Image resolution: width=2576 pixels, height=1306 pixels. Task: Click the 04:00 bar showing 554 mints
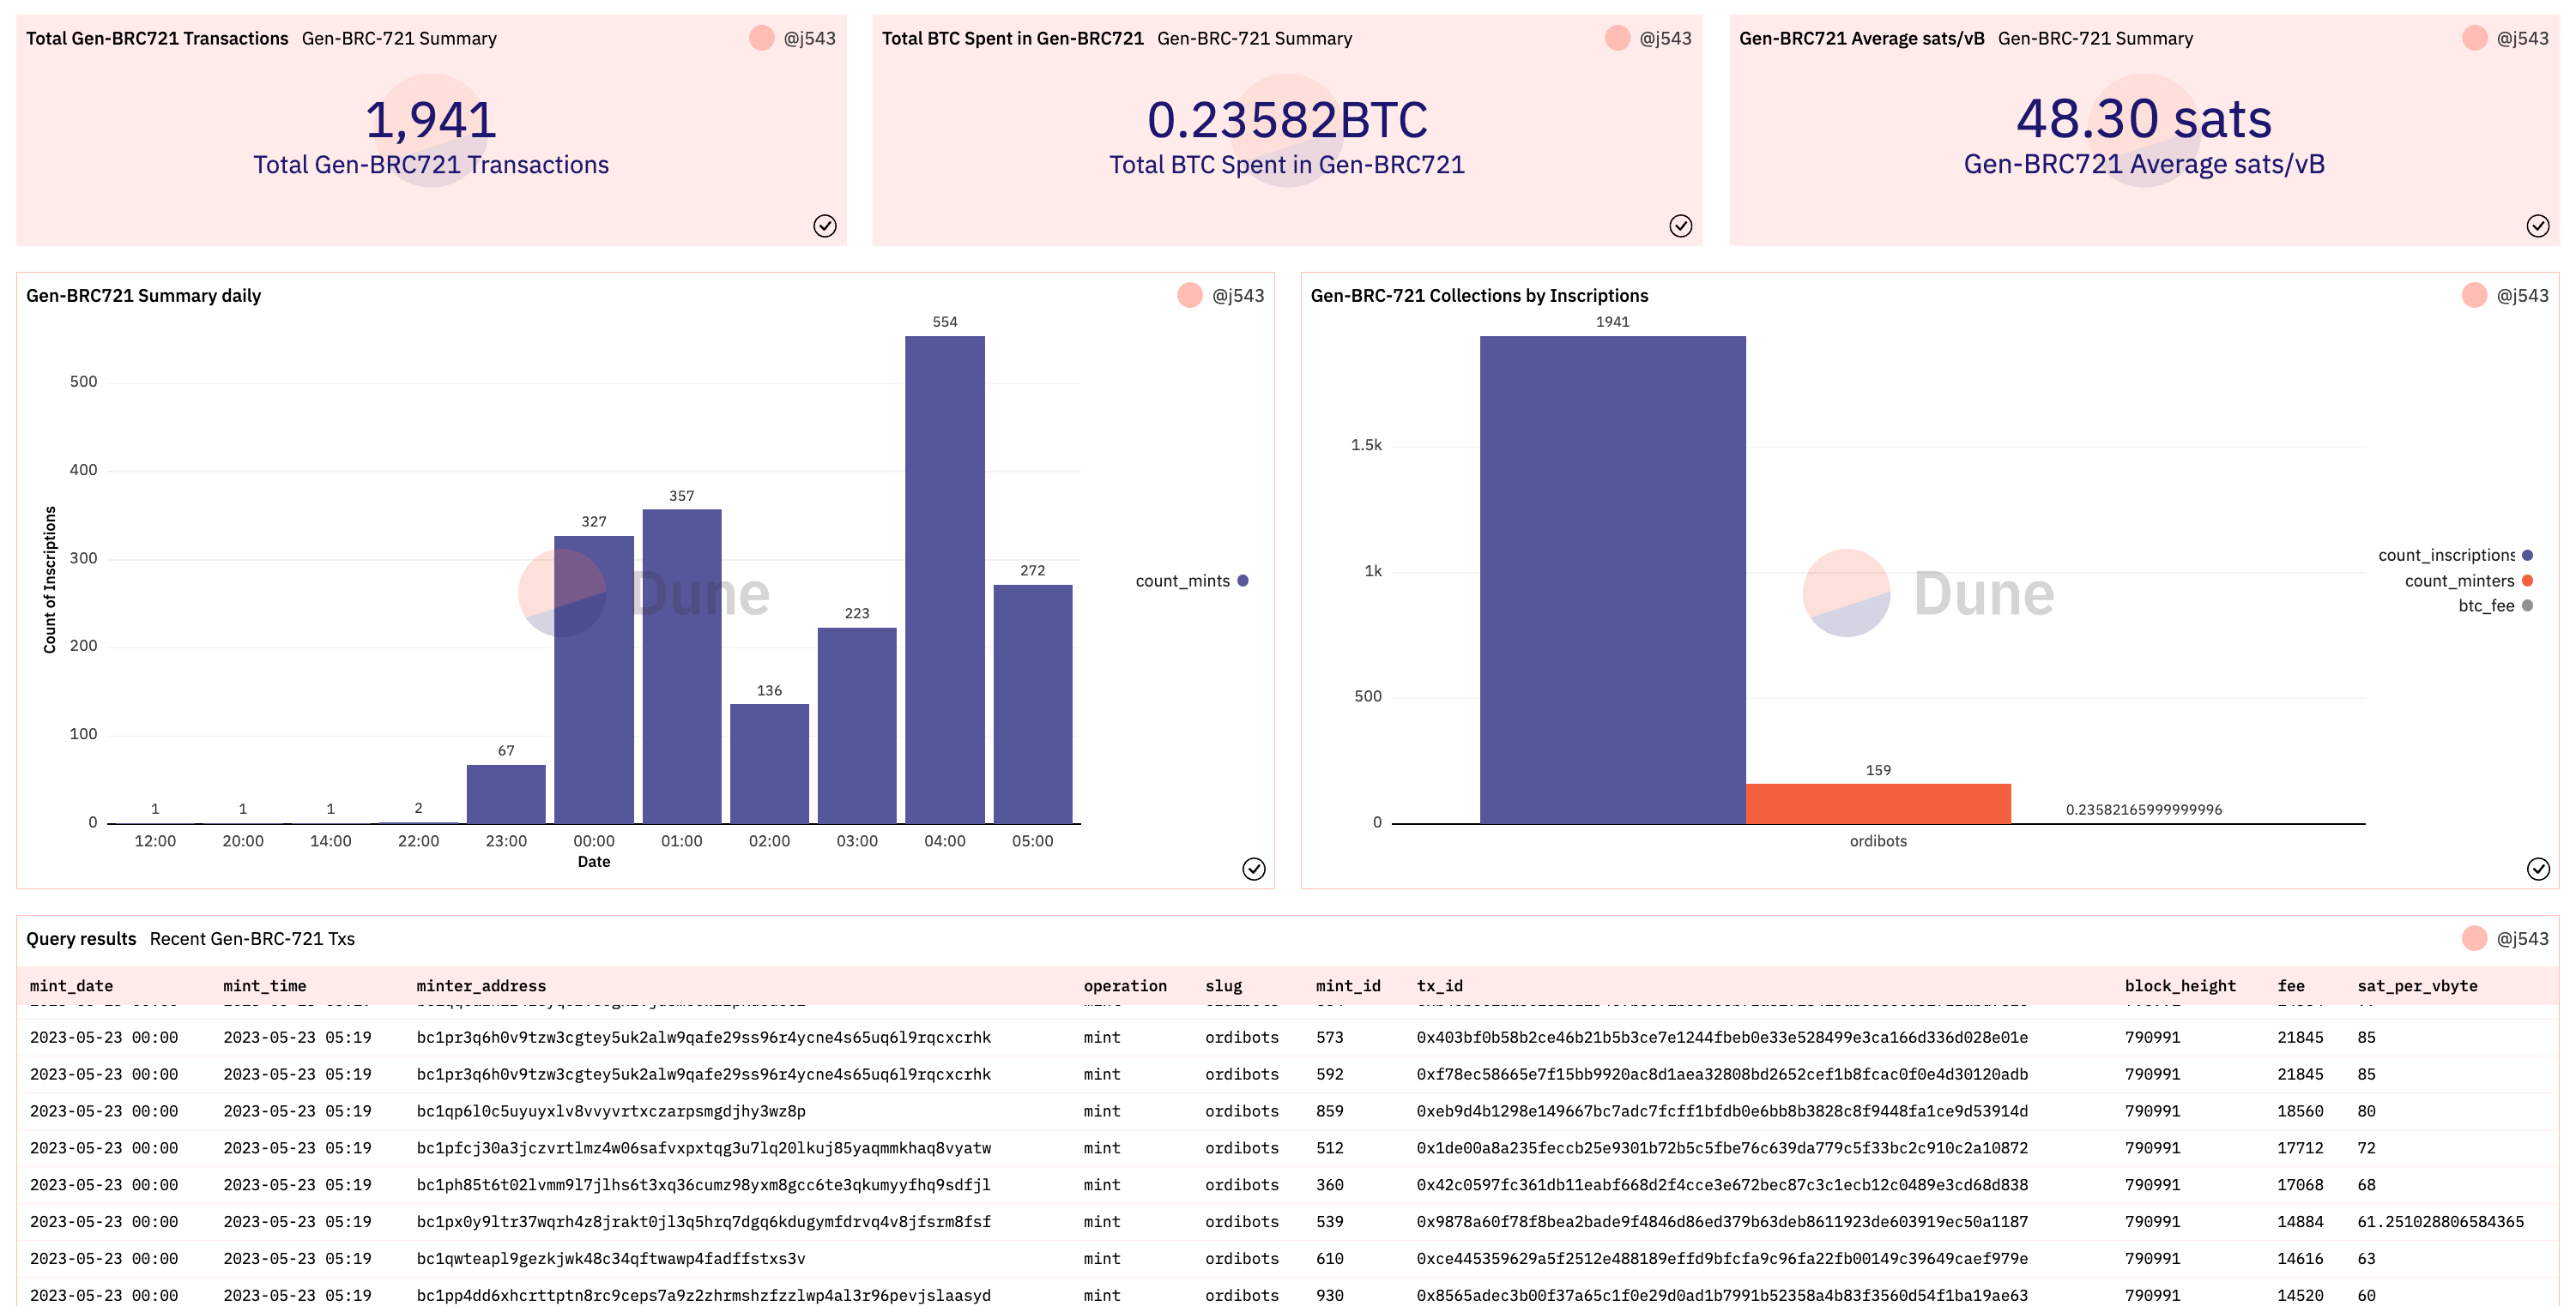click(944, 580)
